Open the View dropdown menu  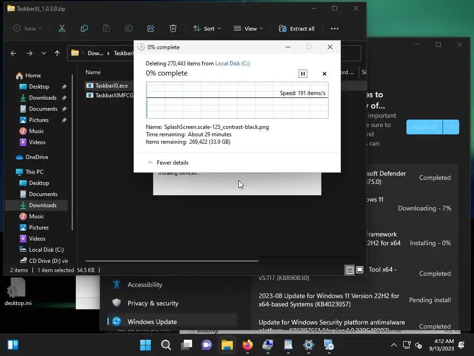[248, 28]
